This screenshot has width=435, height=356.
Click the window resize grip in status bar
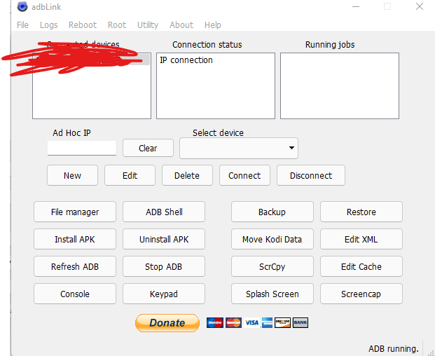point(431,352)
